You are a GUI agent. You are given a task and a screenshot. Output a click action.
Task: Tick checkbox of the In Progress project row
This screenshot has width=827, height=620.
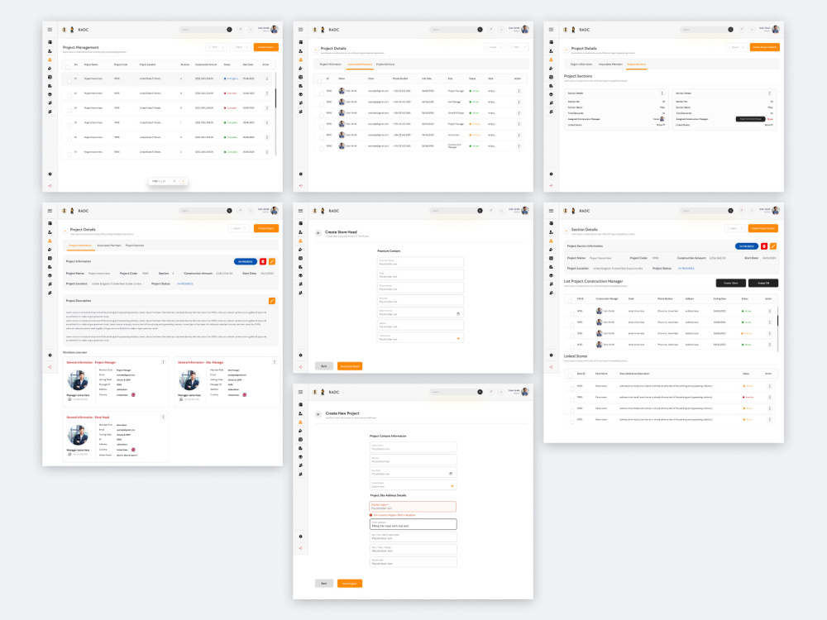69,80
